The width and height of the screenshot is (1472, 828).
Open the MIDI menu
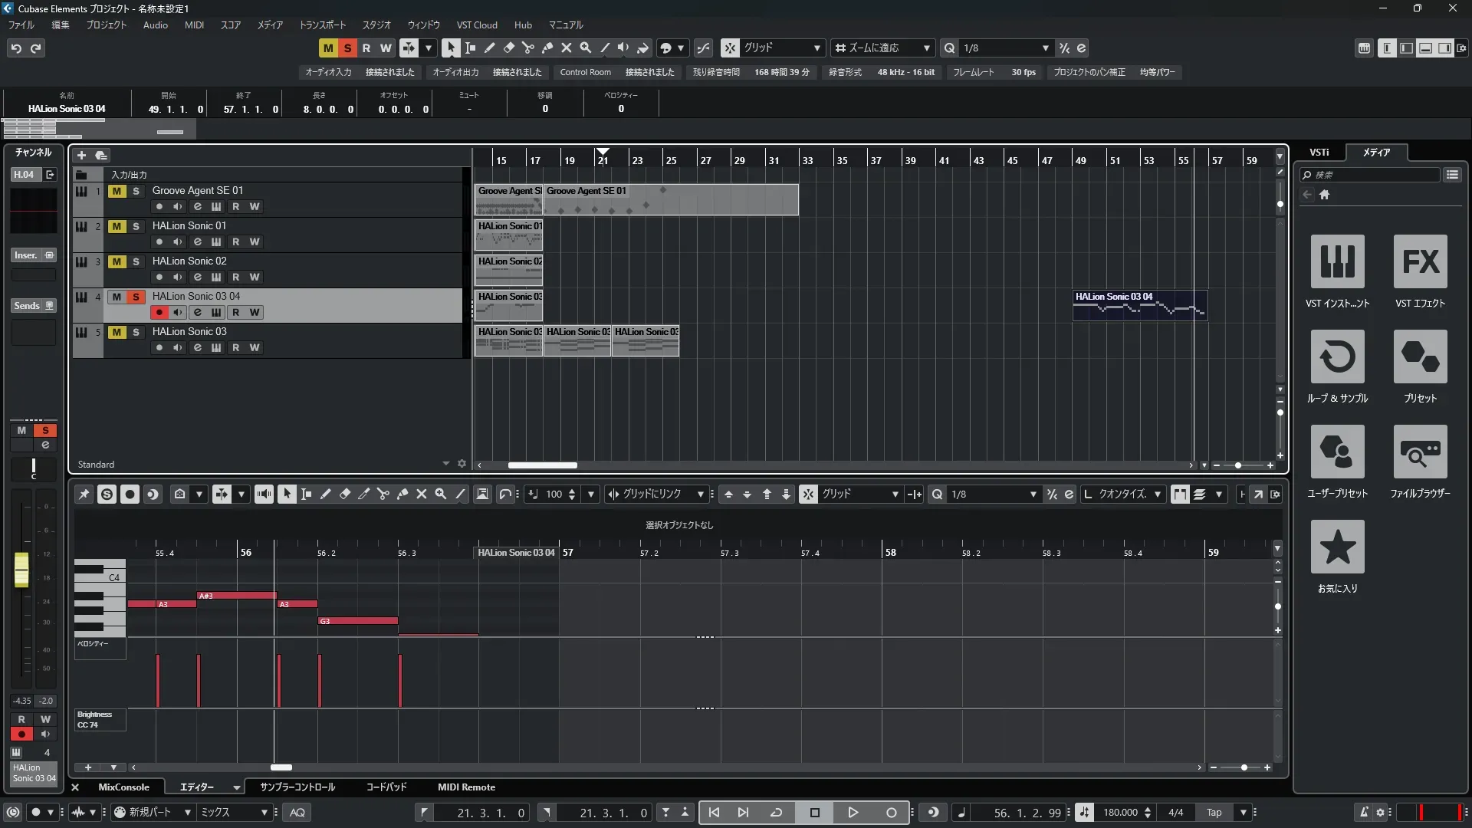pos(194,25)
